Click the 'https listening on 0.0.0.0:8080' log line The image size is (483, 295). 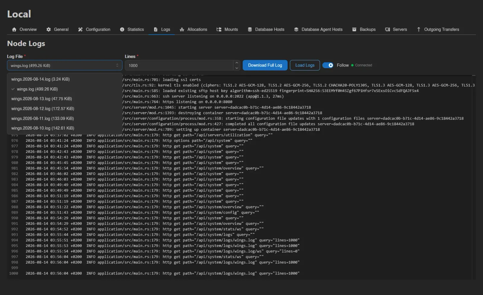click(x=177, y=102)
